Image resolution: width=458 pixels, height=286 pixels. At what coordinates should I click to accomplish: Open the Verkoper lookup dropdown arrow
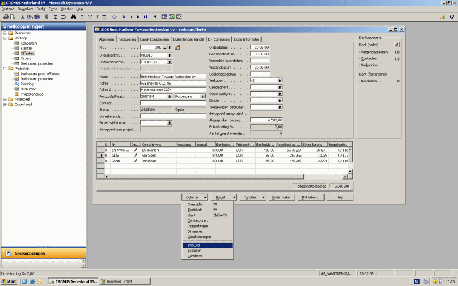[279, 81]
